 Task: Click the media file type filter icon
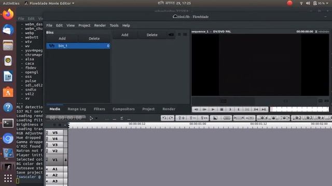(171, 35)
